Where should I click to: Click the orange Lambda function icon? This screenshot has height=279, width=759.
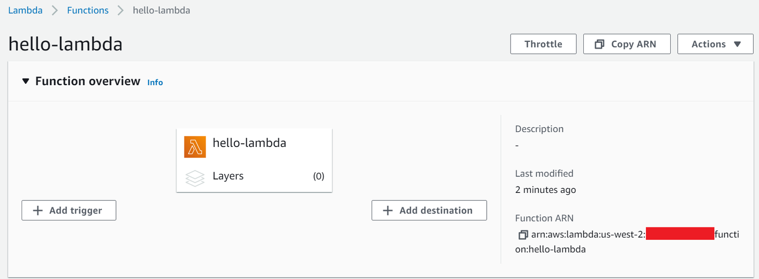point(195,147)
